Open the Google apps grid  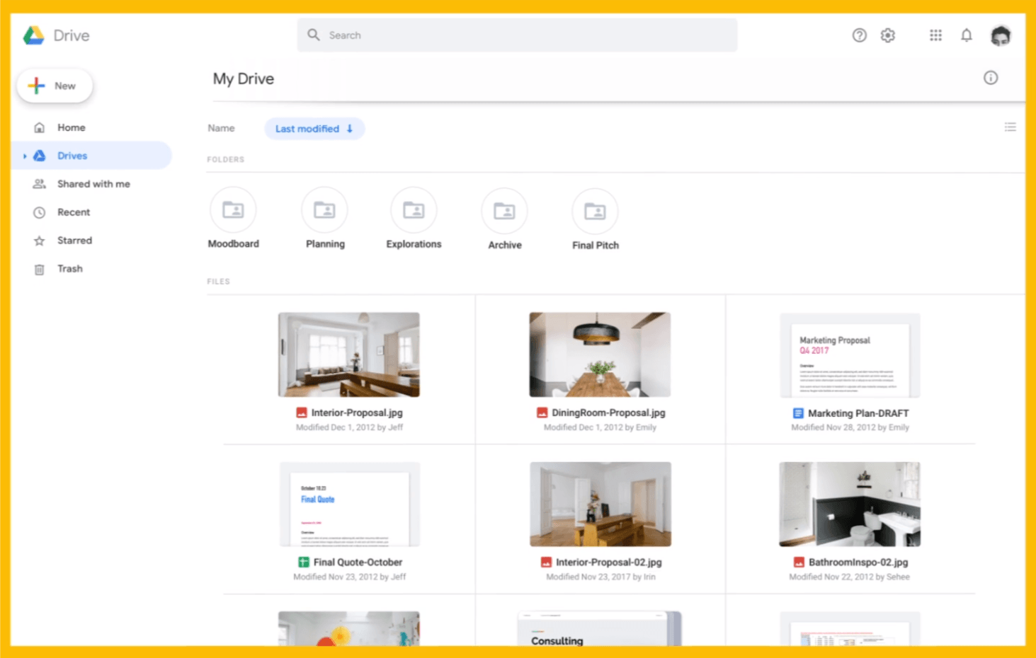935,35
